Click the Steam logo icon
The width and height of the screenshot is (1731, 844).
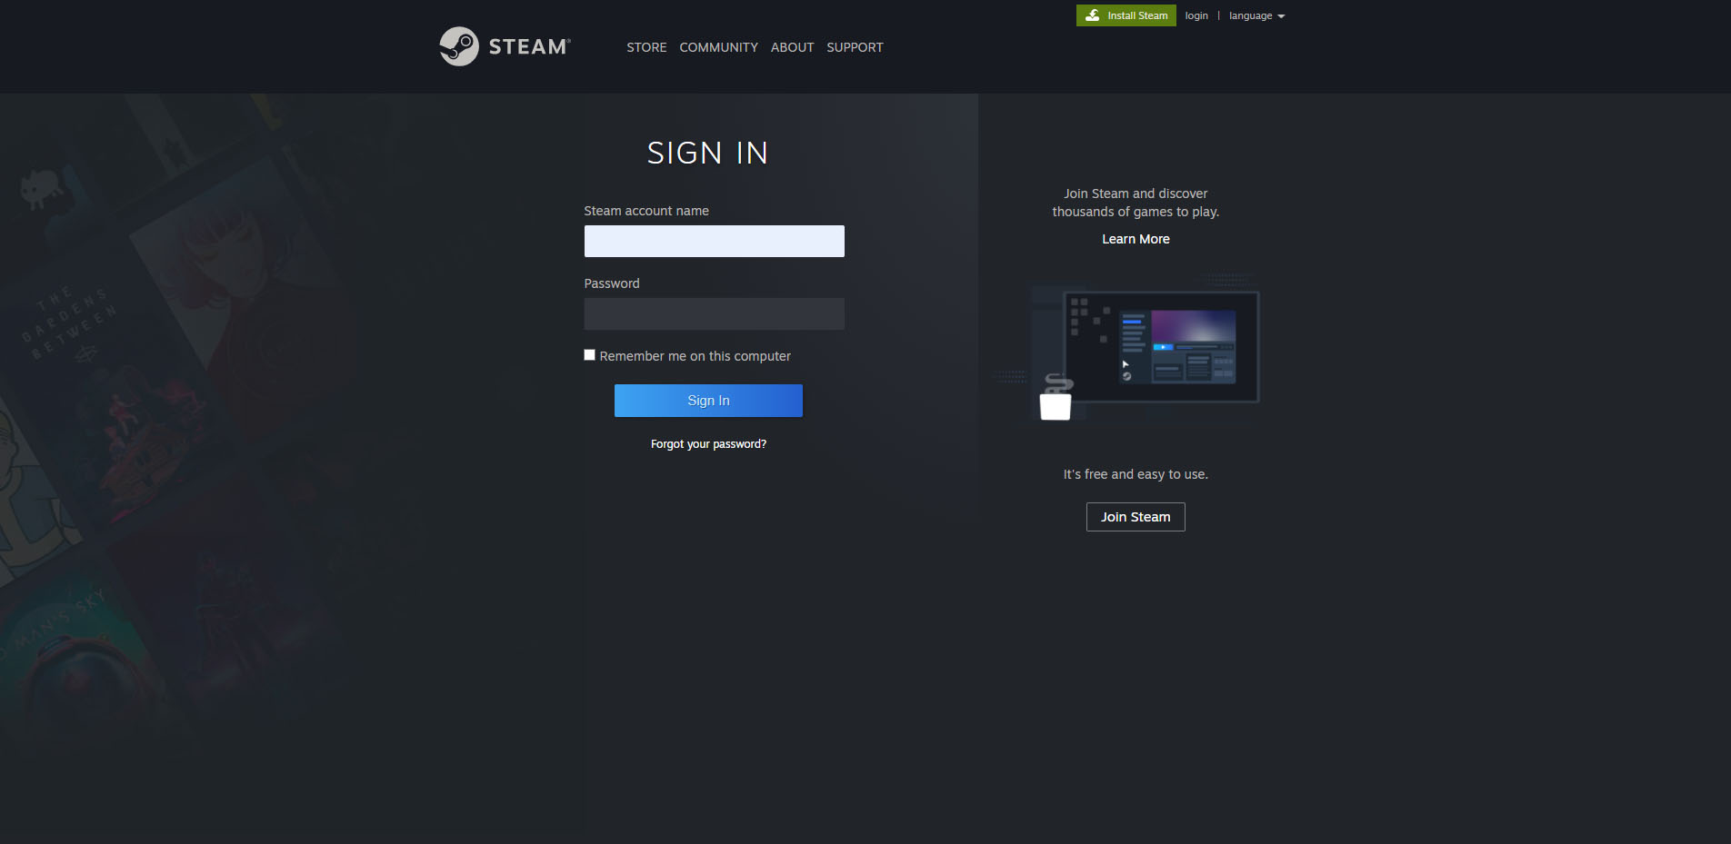(x=459, y=46)
